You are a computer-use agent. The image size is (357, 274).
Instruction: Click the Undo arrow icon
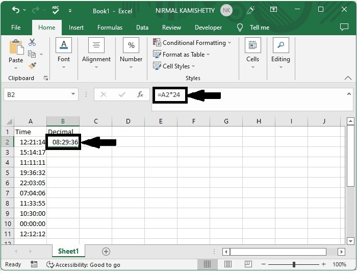(x=16, y=10)
